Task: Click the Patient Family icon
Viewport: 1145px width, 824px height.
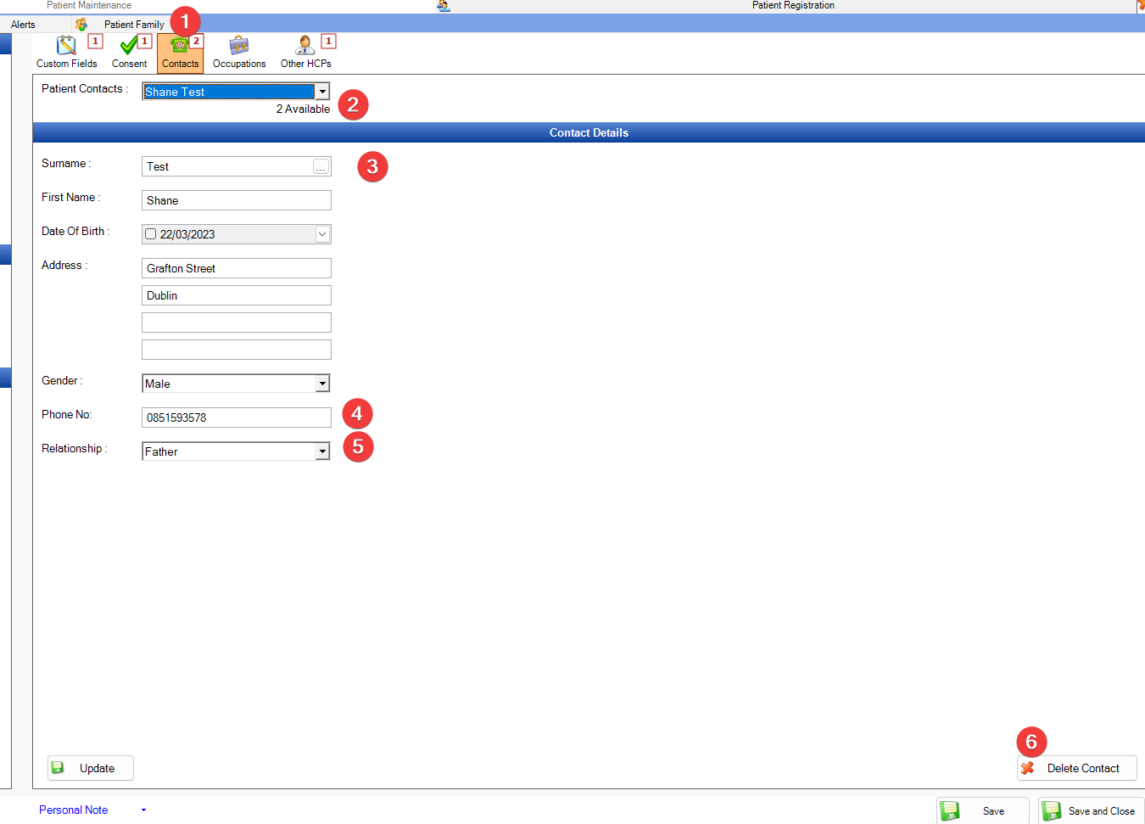Action: tap(81, 25)
